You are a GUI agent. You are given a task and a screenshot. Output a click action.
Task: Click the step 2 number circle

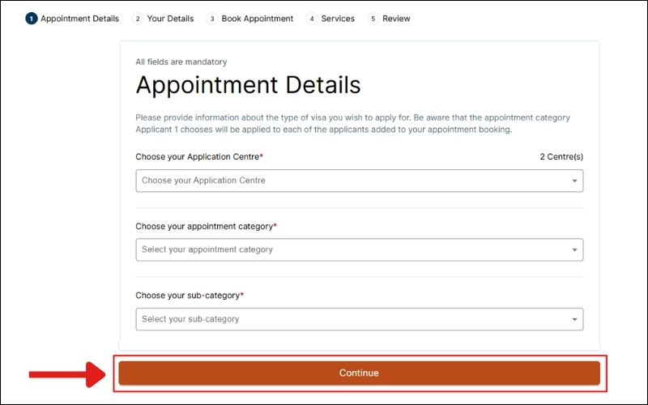(x=138, y=19)
